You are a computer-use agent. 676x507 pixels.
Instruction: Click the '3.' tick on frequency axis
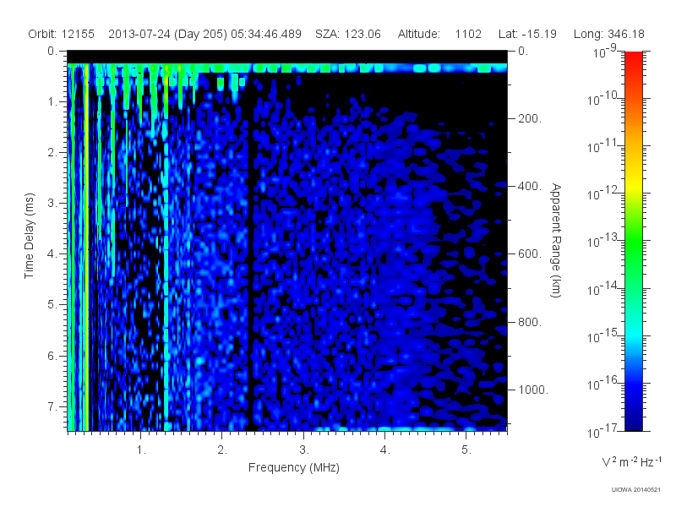point(304,450)
